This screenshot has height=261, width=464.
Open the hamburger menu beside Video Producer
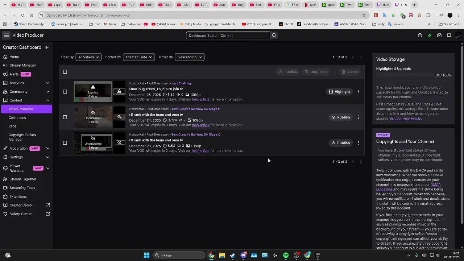pyautogui.click(x=6, y=35)
